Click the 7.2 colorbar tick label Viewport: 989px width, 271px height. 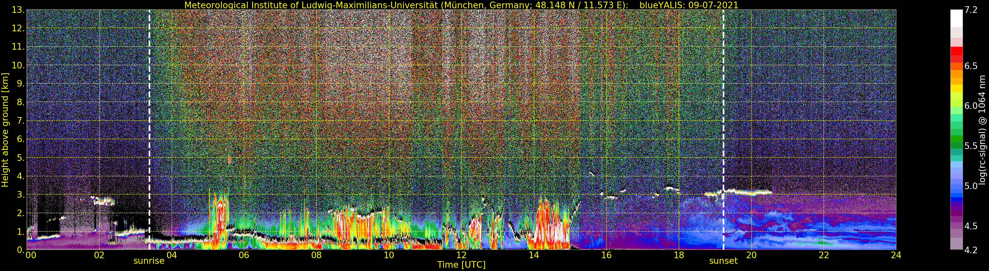coord(971,10)
